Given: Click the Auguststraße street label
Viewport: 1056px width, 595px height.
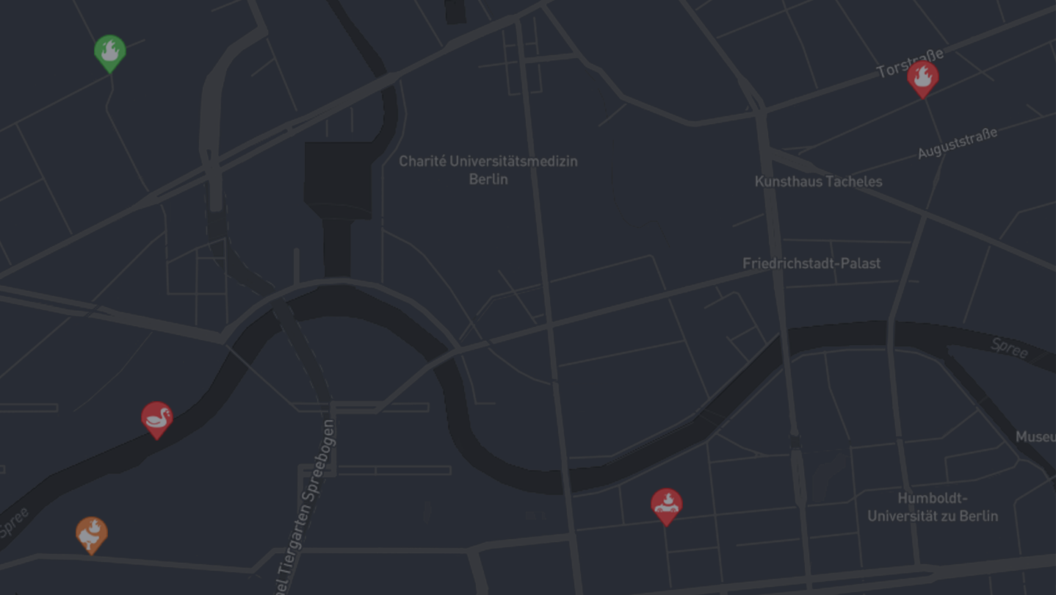Looking at the screenshot, I should tap(958, 143).
